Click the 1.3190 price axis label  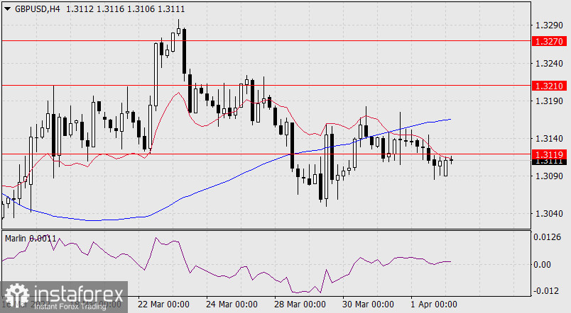550,101
